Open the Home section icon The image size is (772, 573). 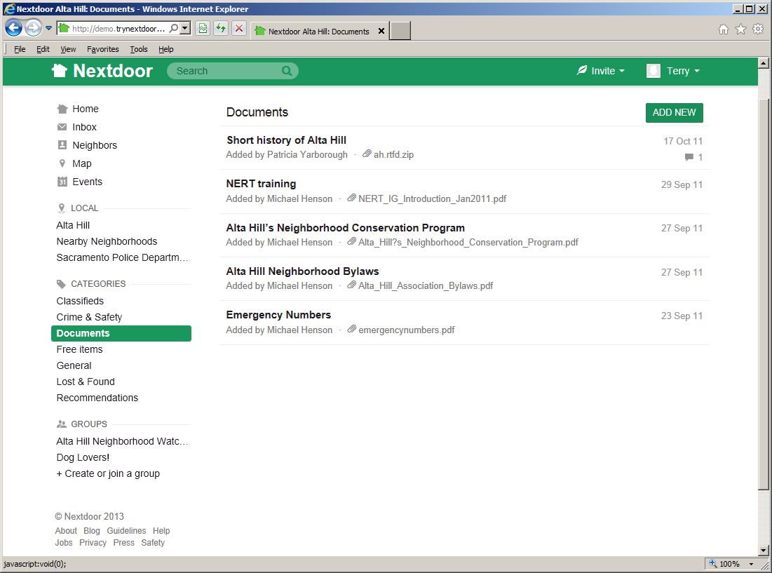(62, 109)
